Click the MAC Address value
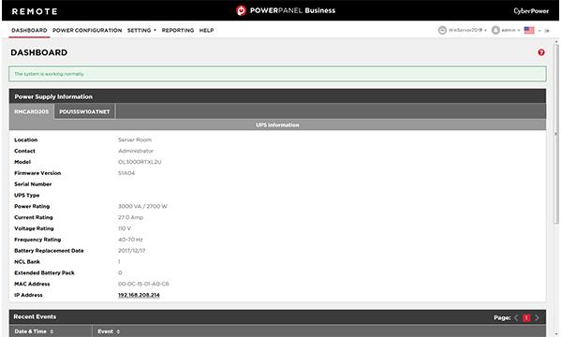 point(143,284)
